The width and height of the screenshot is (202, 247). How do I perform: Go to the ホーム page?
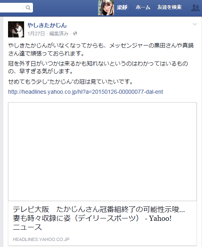(143, 7)
